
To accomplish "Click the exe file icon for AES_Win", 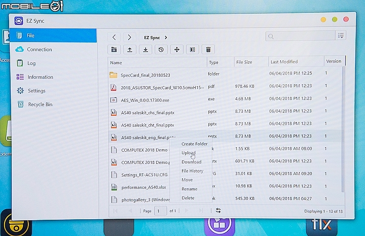I will [114, 100].
